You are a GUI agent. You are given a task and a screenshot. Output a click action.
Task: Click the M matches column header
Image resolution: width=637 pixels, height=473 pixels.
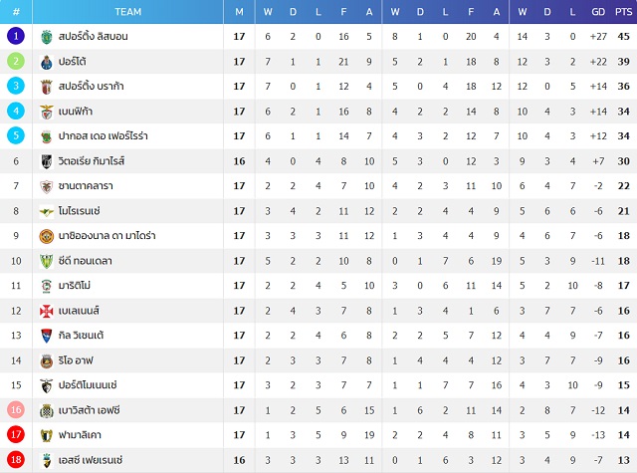pyautogui.click(x=239, y=12)
